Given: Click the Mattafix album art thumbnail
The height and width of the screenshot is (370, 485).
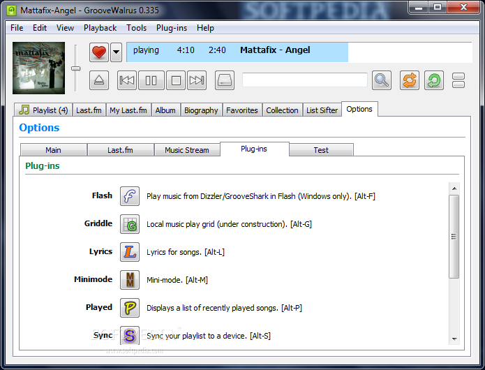Looking at the screenshot, I should (38, 68).
